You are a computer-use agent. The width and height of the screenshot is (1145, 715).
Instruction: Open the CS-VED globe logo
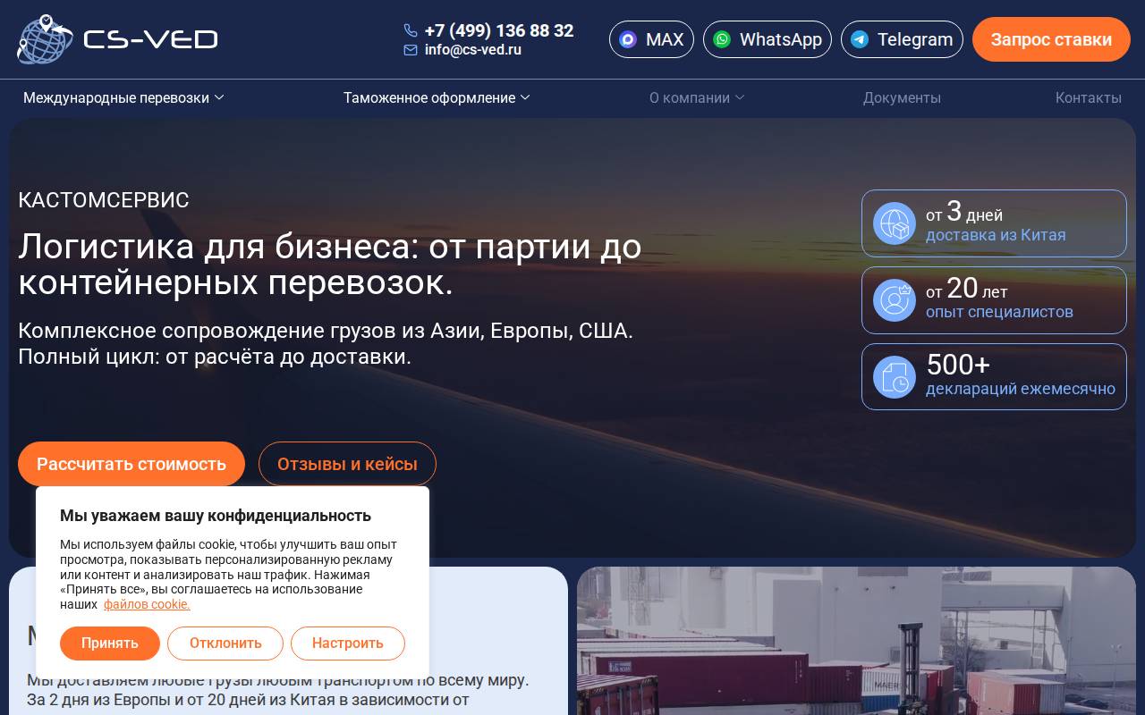click(46, 39)
